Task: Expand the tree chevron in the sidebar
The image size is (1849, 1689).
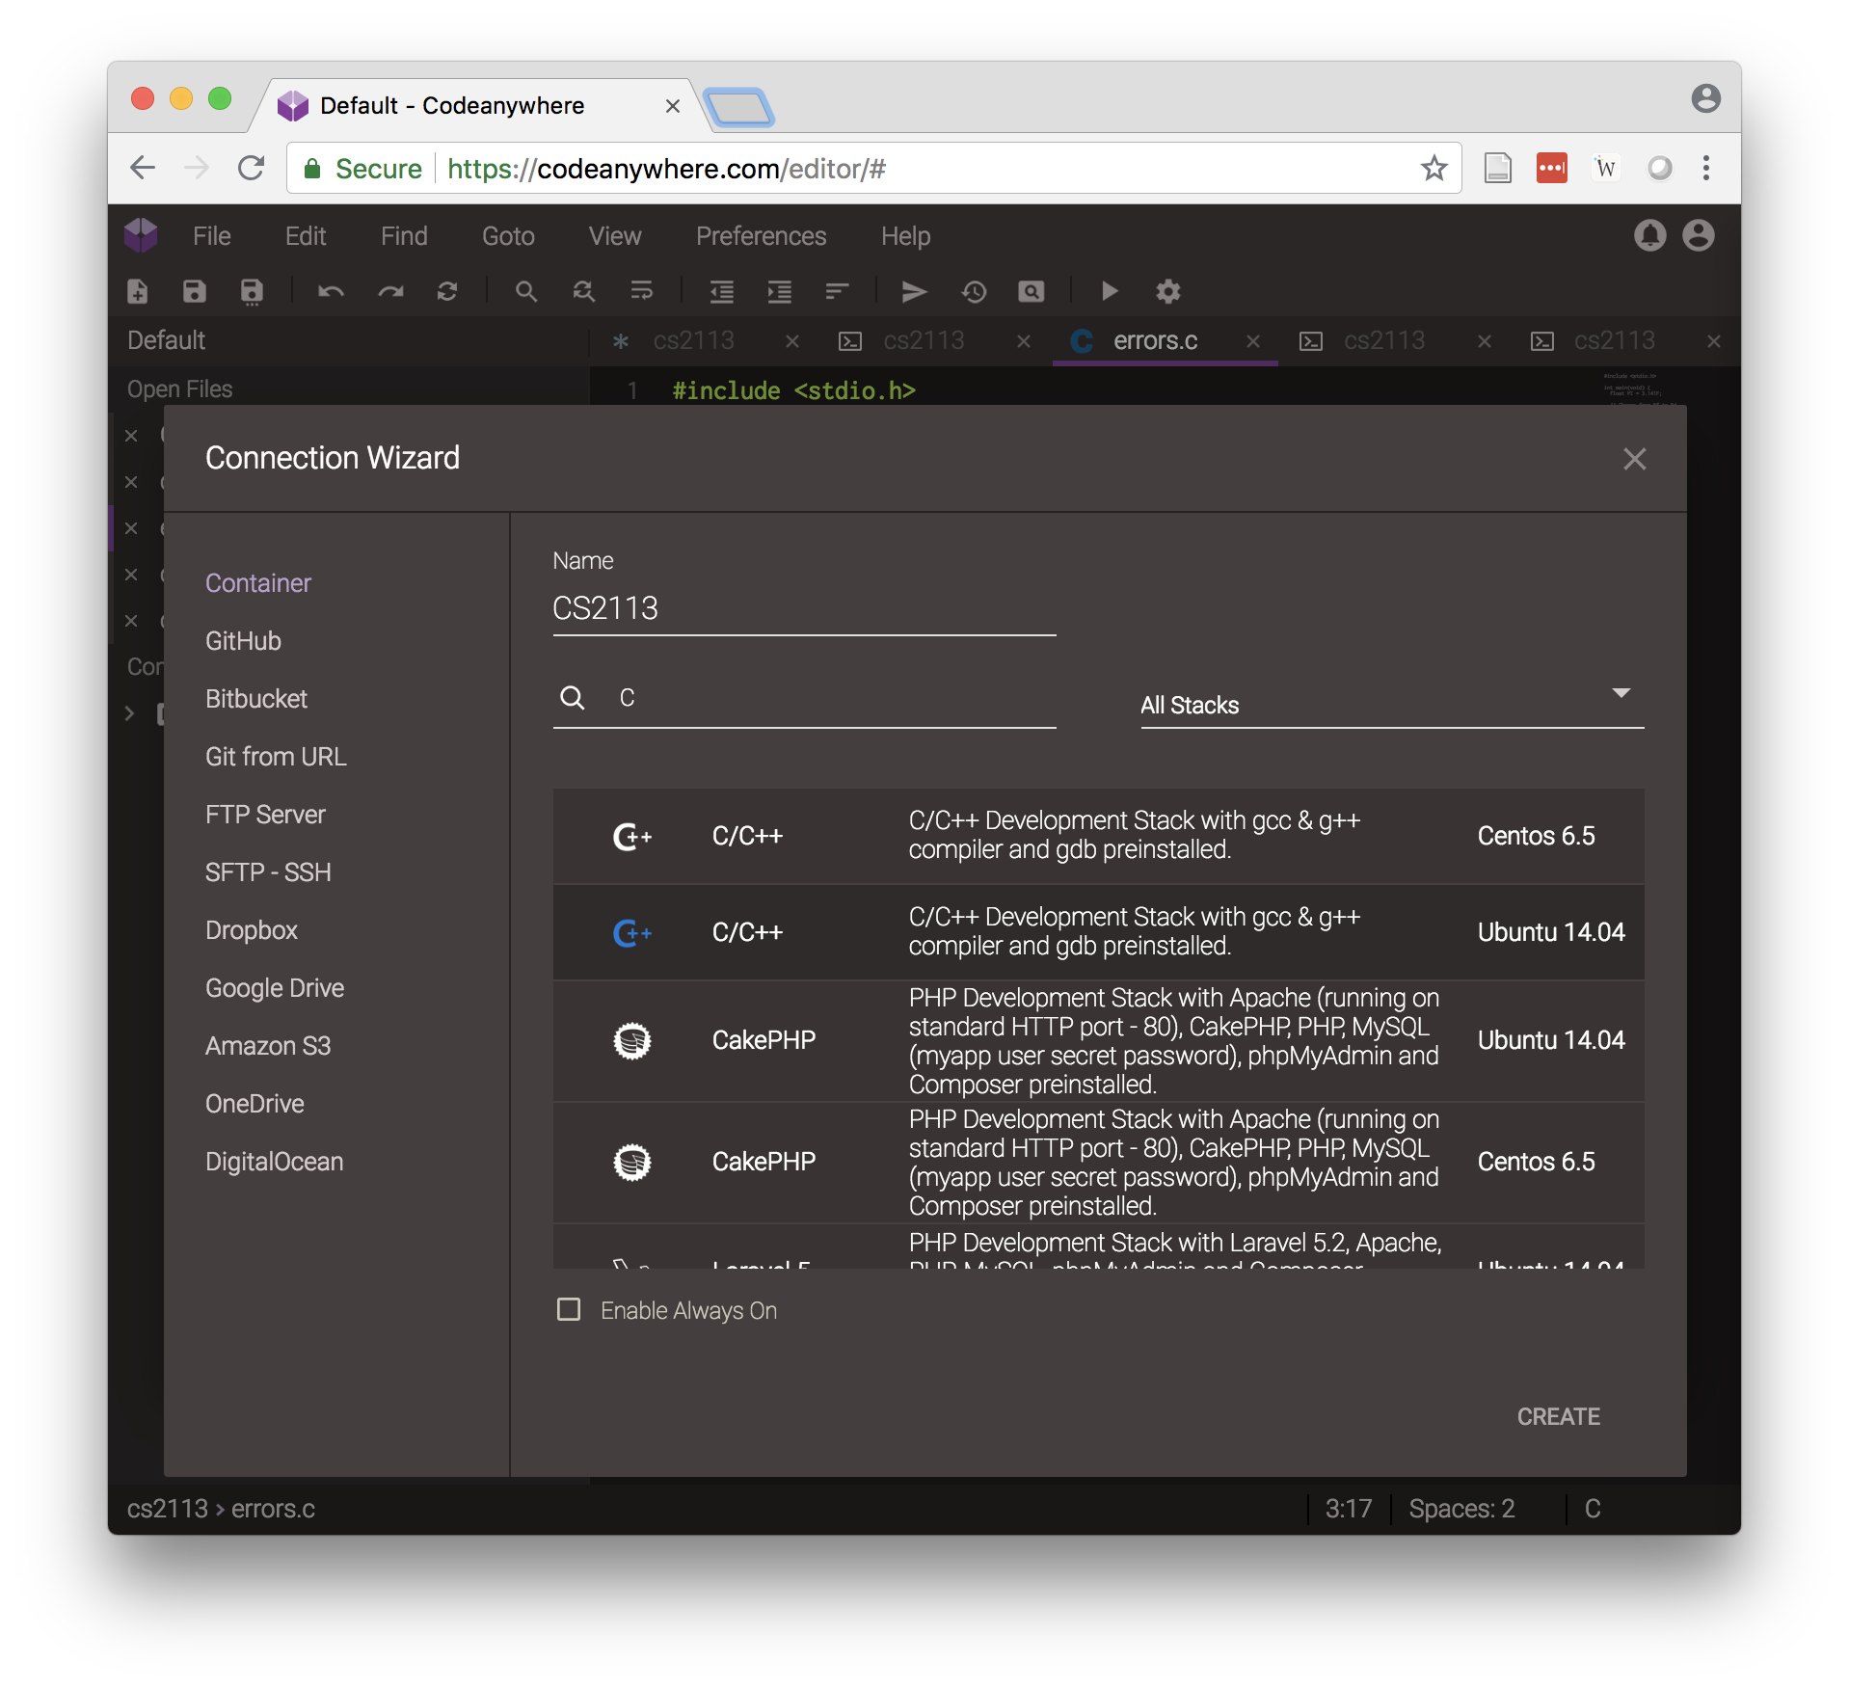Action: coord(130,713)
